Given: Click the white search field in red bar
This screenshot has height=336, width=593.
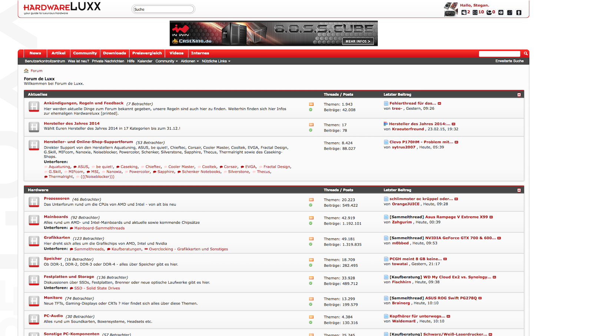Looking at the screenshot, I should (x=500, y=54).
